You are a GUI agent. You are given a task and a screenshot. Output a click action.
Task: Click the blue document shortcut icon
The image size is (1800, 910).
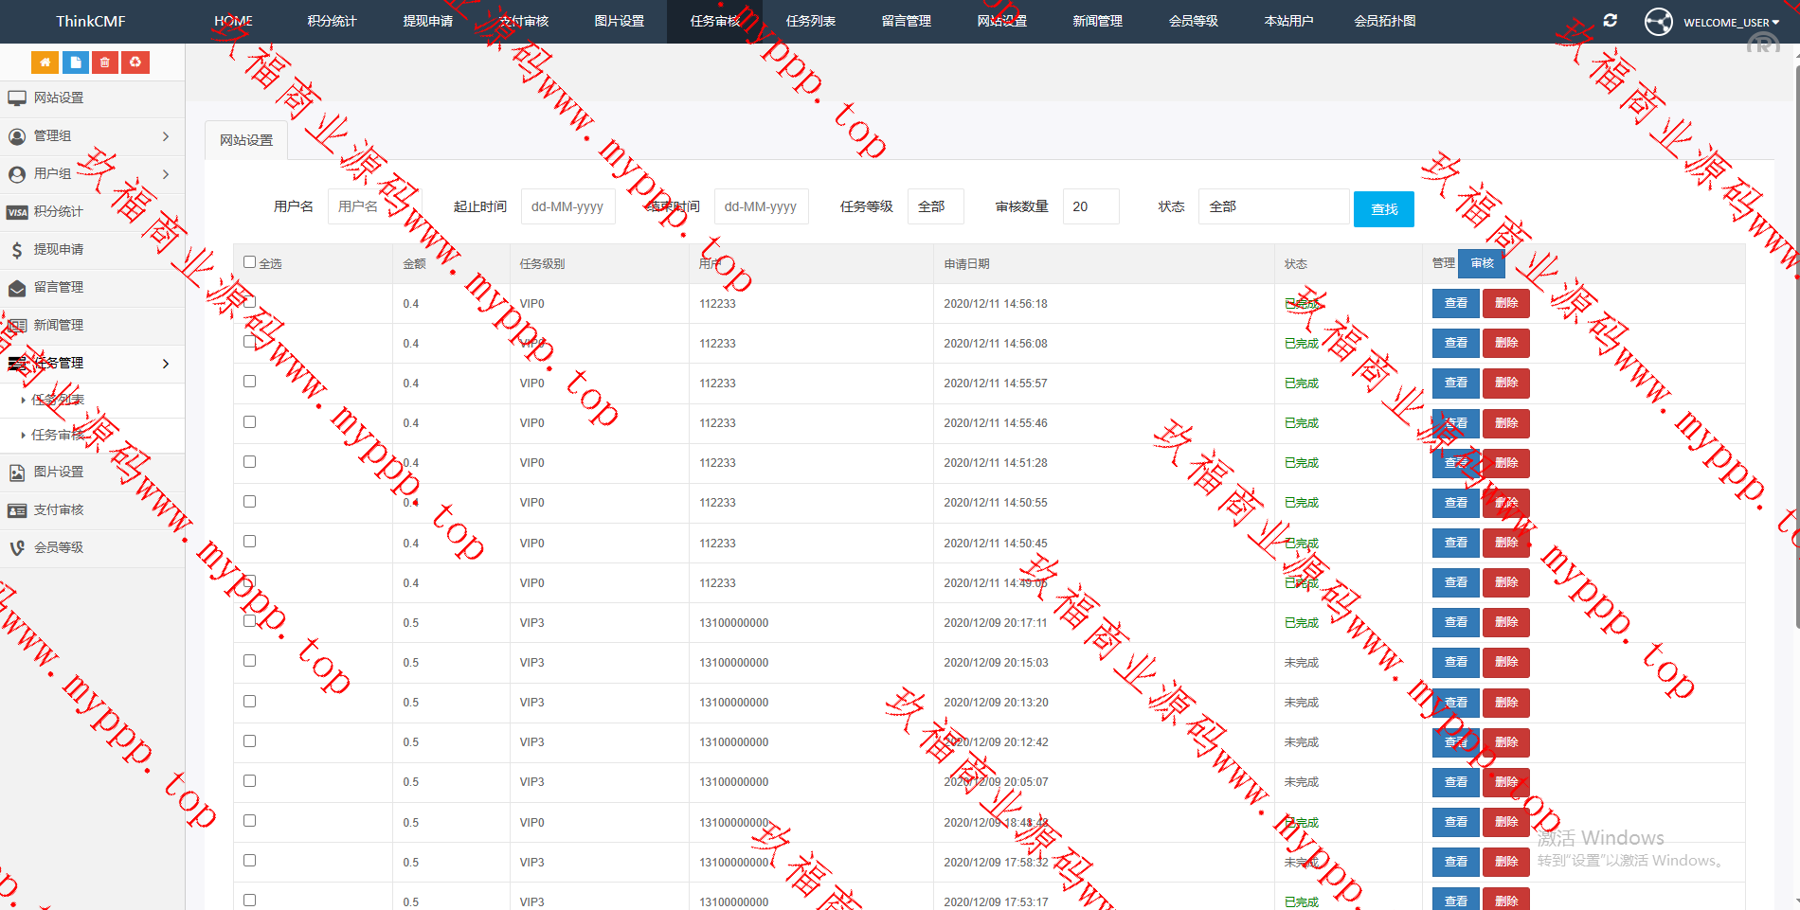75,62
